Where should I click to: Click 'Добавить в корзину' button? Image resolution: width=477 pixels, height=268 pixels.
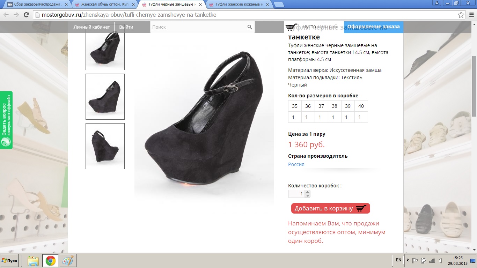[x=330, y=208]
